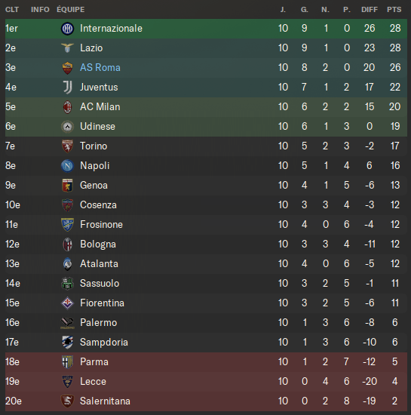
Task: Click the Lazio eagle crest icon
Action: click(x=67, y=48)
